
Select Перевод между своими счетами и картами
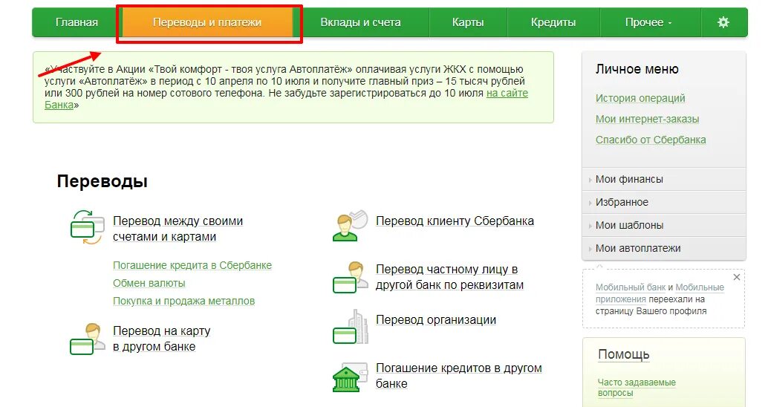pos(178,229)
